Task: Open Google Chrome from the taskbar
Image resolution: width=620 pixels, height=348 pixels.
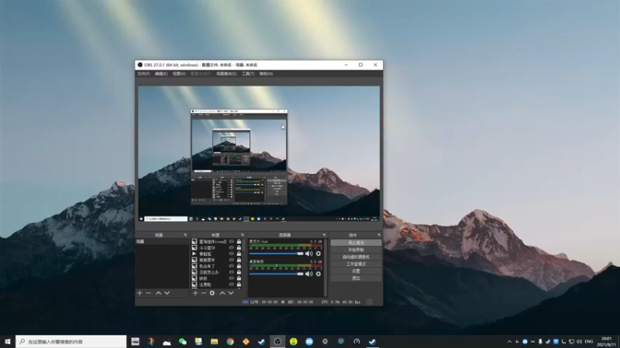Action: tap(230, 342)
